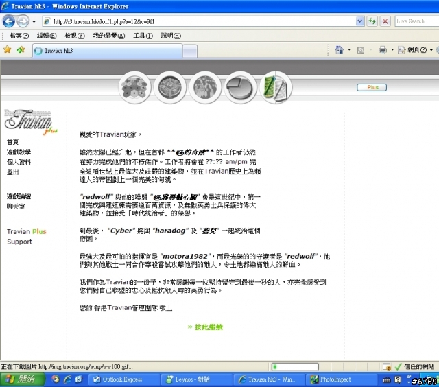The height and width of the screenshot is (387, 439).
Task: Expand the address bar history dropdown
Action: [x=359, y=21]
